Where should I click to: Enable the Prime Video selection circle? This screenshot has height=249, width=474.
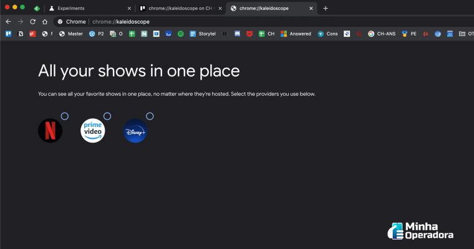point(107,116)
